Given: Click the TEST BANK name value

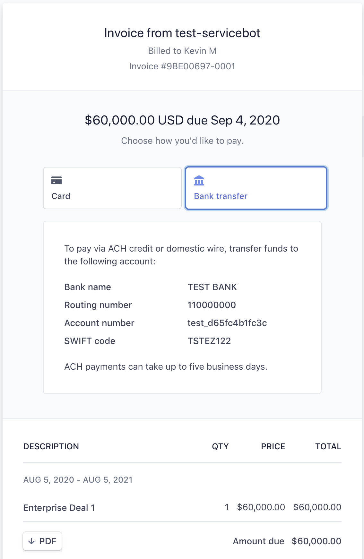Looking at the screenshot, I should [212, 287].
